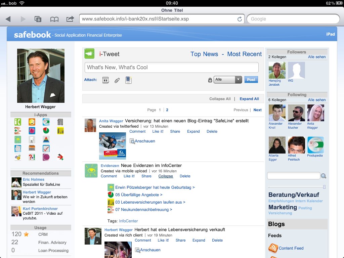This screenshot has width=344, height=258.
Task: Click the Google search field
Action: 293,19
